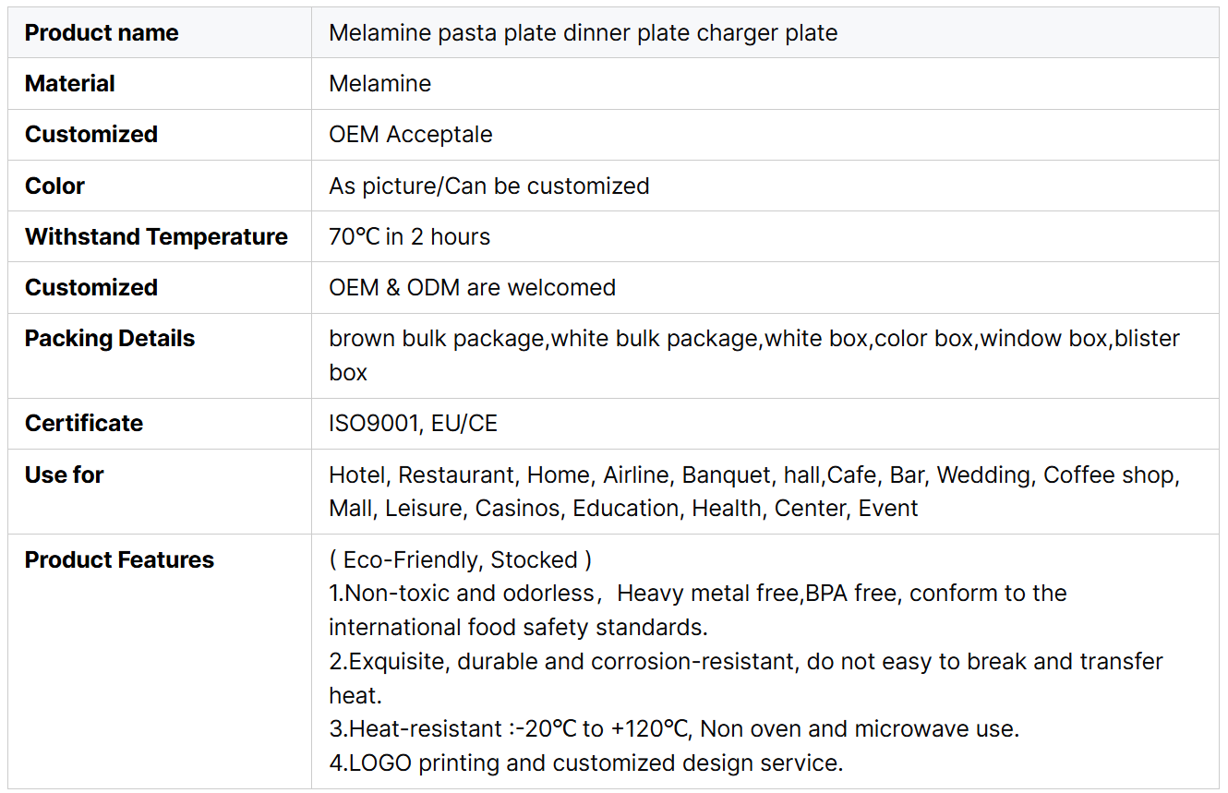The height and width of the screenshot is (793, 1228).
Task: Click the 'Product name' row label
Action: click(x=102, y=33)
